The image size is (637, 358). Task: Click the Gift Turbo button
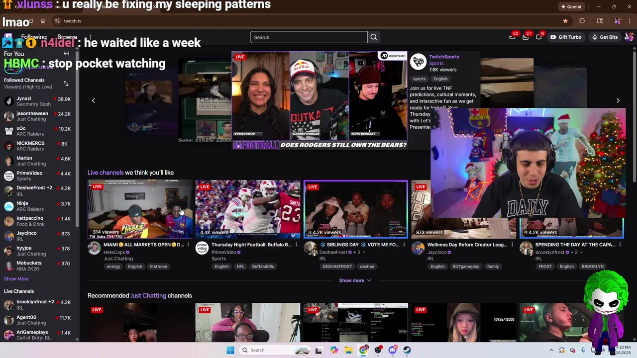[566, 37]
